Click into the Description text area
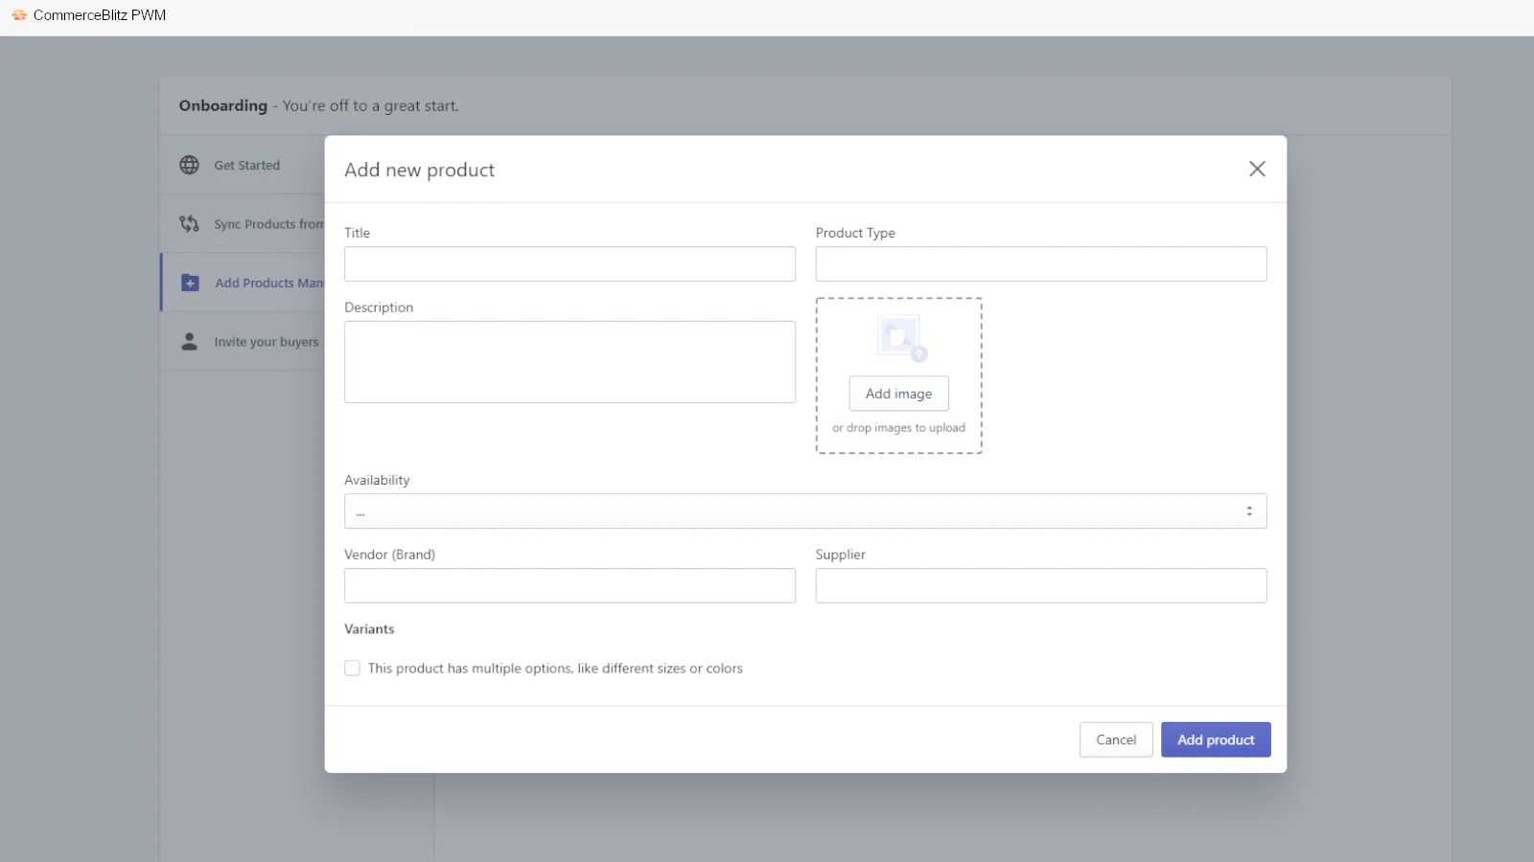1534x862 pixels. click(569, 362)
